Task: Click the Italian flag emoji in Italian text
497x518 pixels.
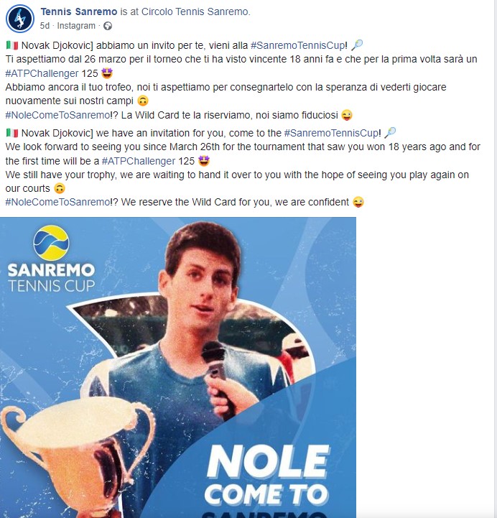Action: point(12,45)
